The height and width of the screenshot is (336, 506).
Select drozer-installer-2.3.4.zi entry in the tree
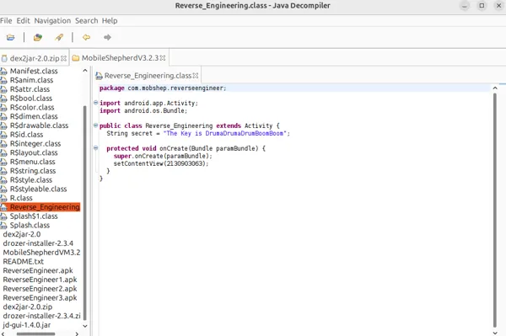pyautogui.click(x=41, y=316)
